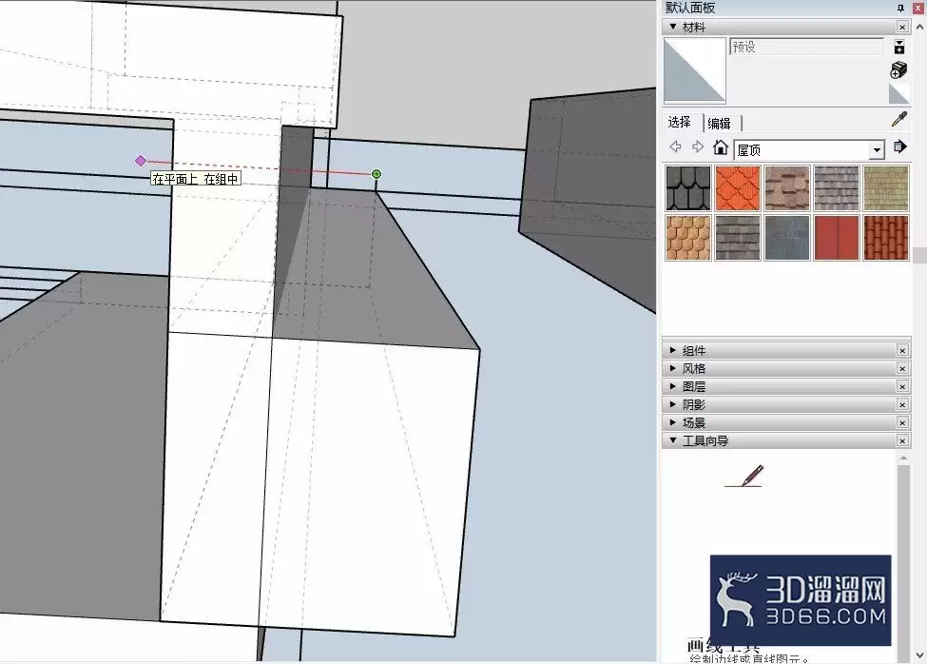Click the back arrow in materials browser
927x664 pixels.
(676, 147)
